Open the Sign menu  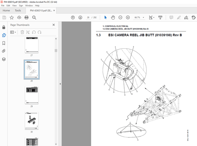click(21, 5)
